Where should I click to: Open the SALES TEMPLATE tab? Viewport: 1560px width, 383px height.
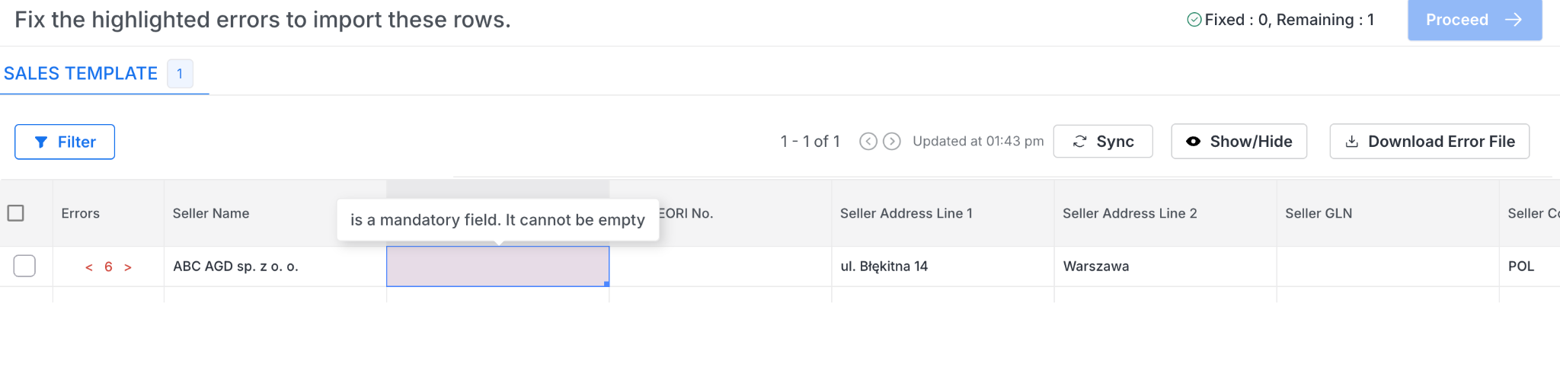pos(81,74)
